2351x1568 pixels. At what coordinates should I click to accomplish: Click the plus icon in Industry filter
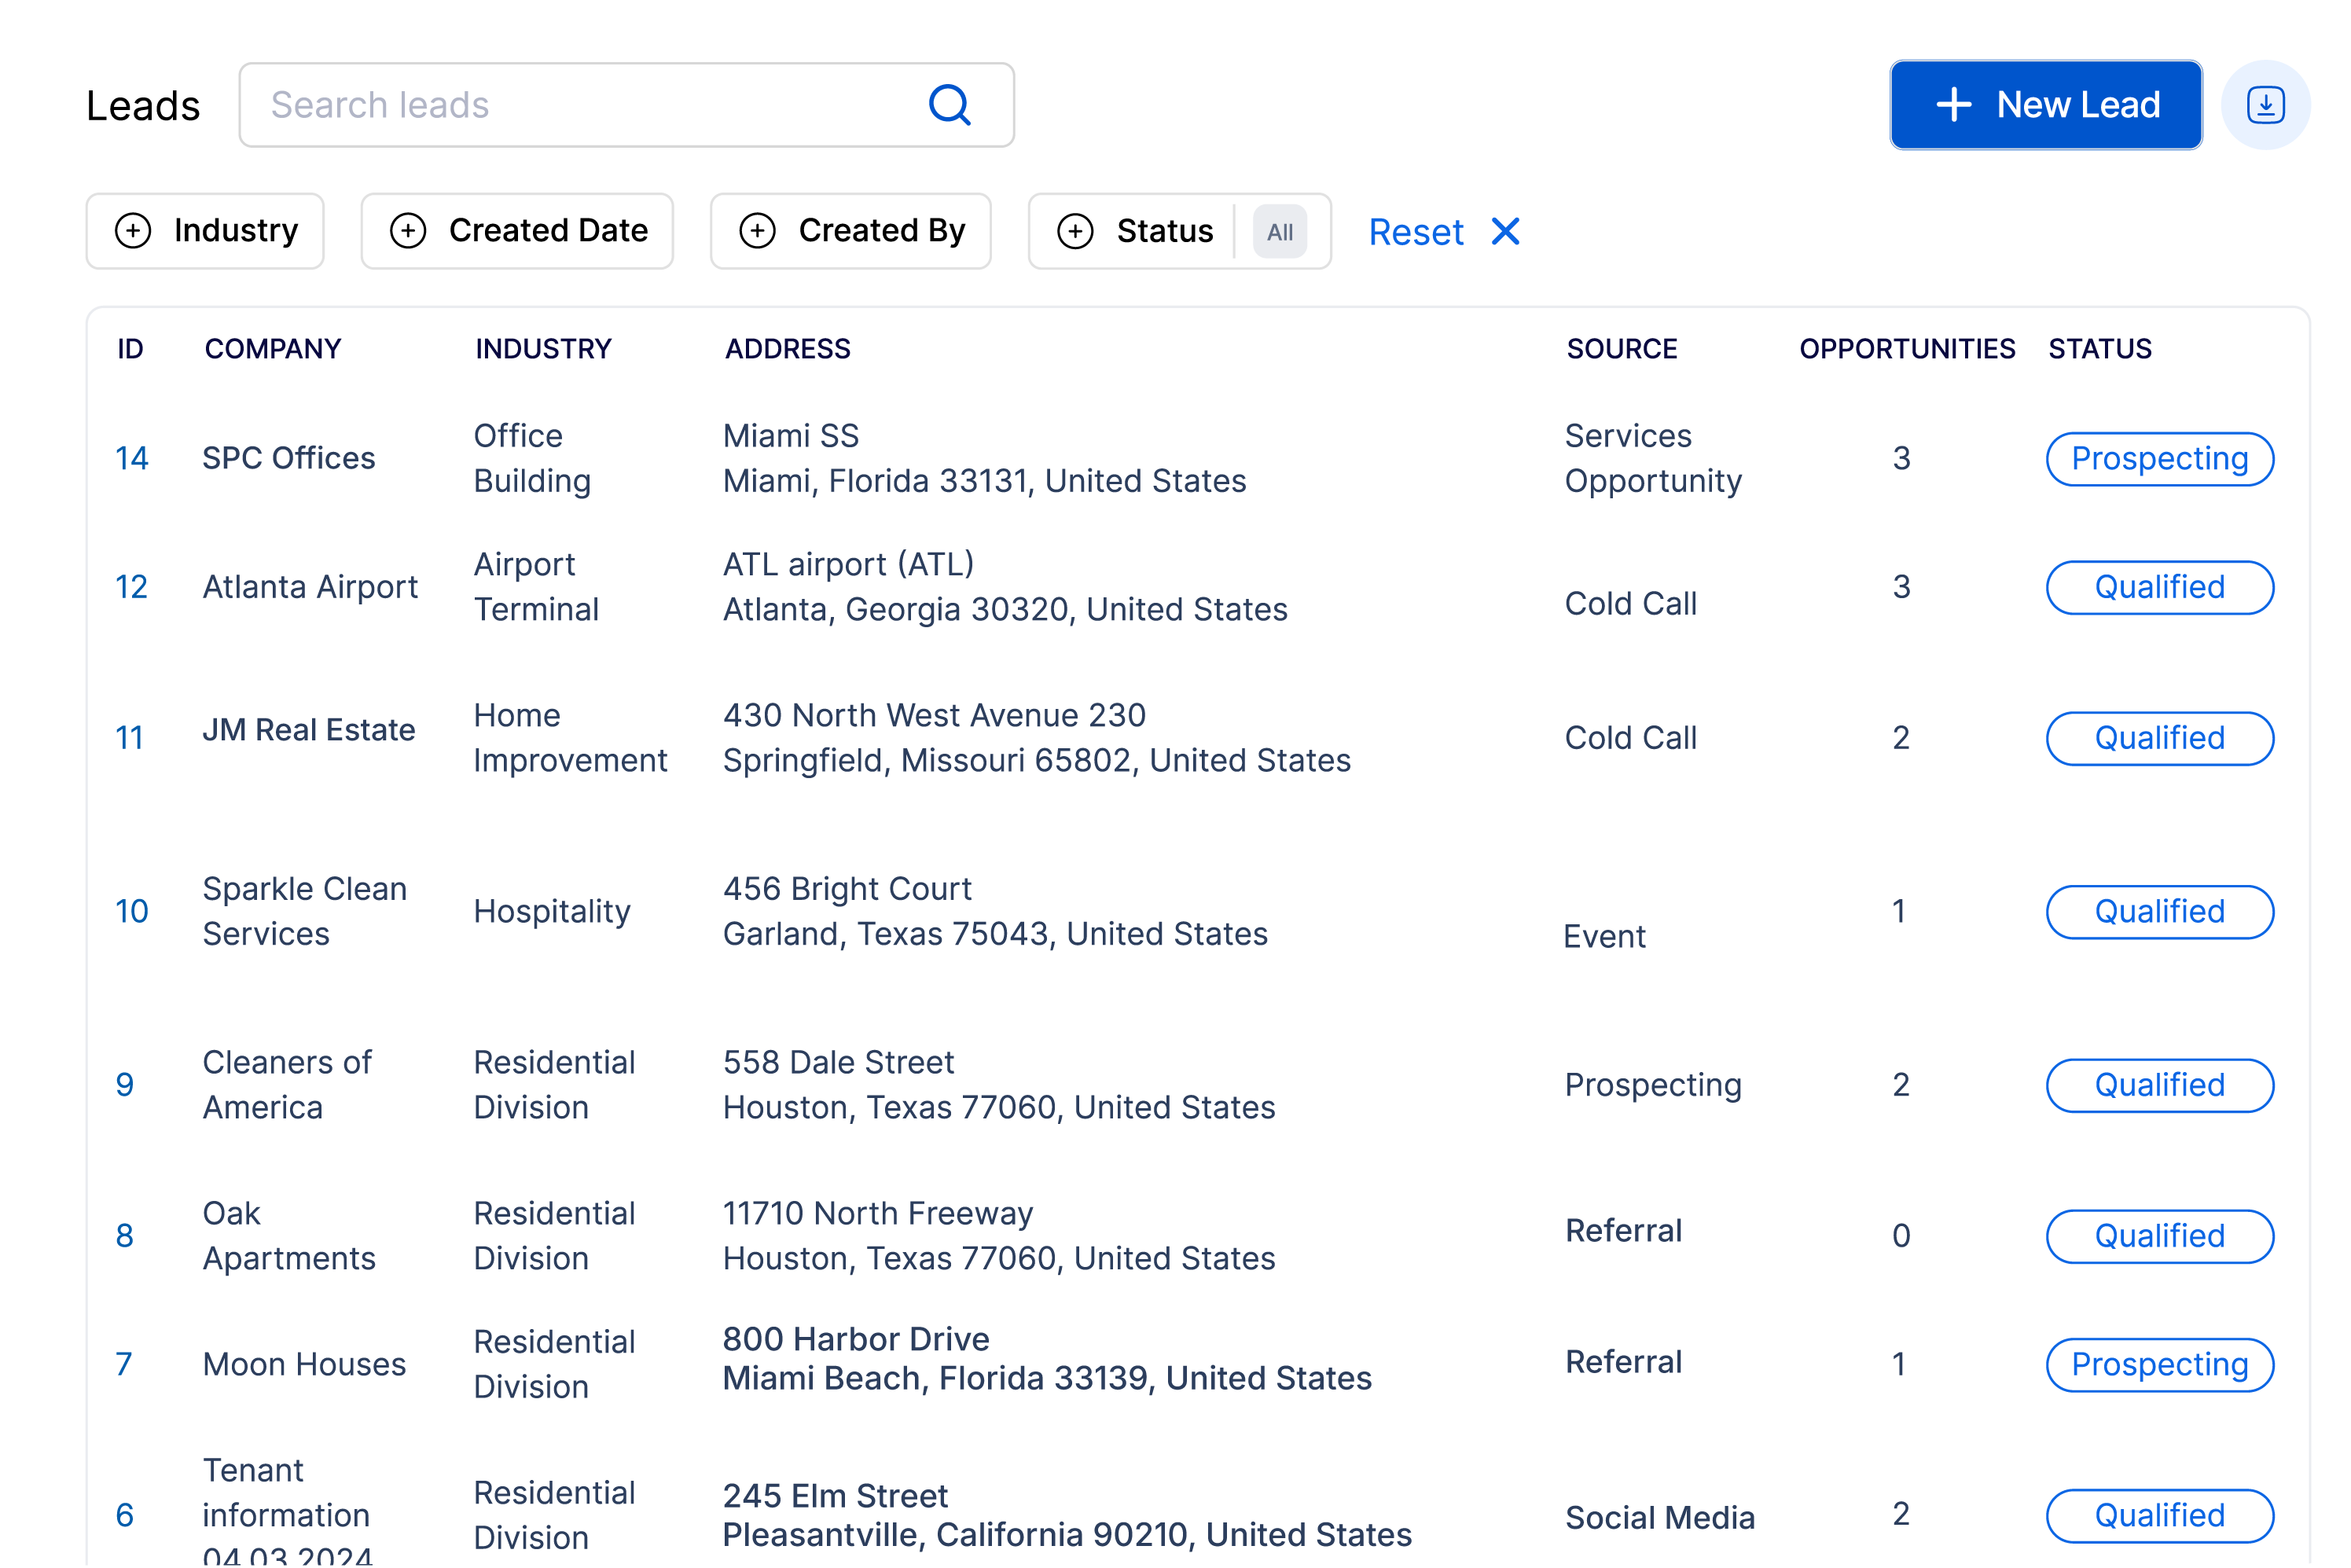point(133,231)
